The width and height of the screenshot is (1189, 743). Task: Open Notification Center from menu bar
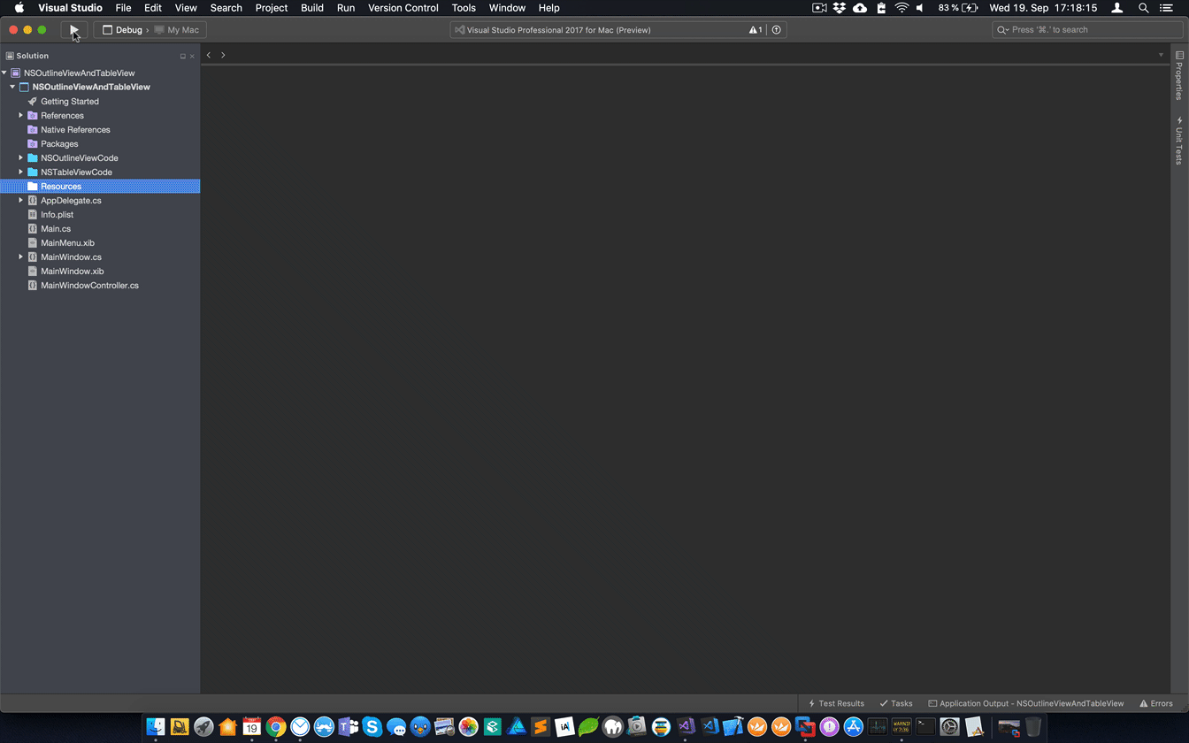(x=1166, y=8)
